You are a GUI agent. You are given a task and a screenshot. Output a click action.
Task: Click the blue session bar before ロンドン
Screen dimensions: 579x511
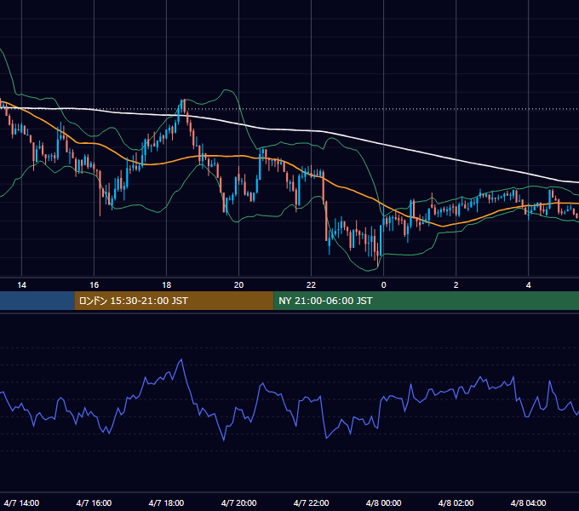pyautogui.click(x=37, y=301)
